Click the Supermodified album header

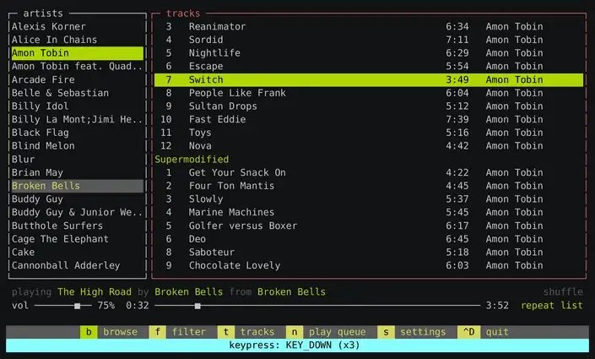192,160
